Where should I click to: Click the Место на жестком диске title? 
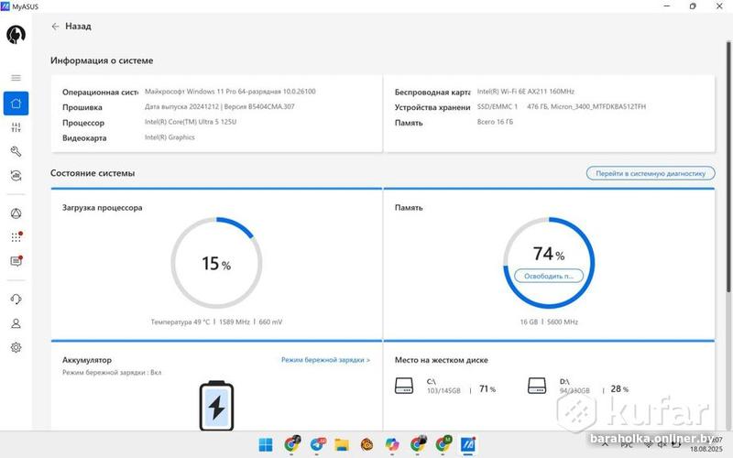coord(441,360)
